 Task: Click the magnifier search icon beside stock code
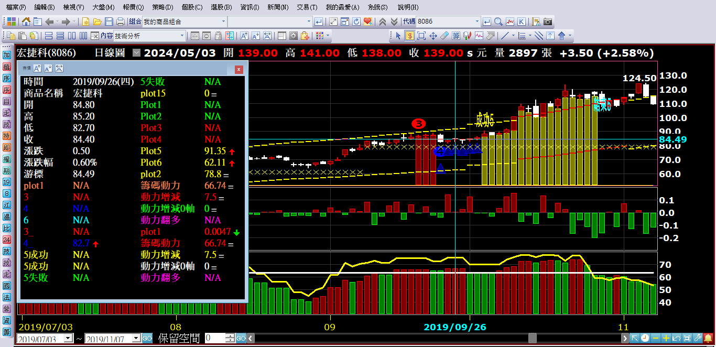[x=498, y=21]
